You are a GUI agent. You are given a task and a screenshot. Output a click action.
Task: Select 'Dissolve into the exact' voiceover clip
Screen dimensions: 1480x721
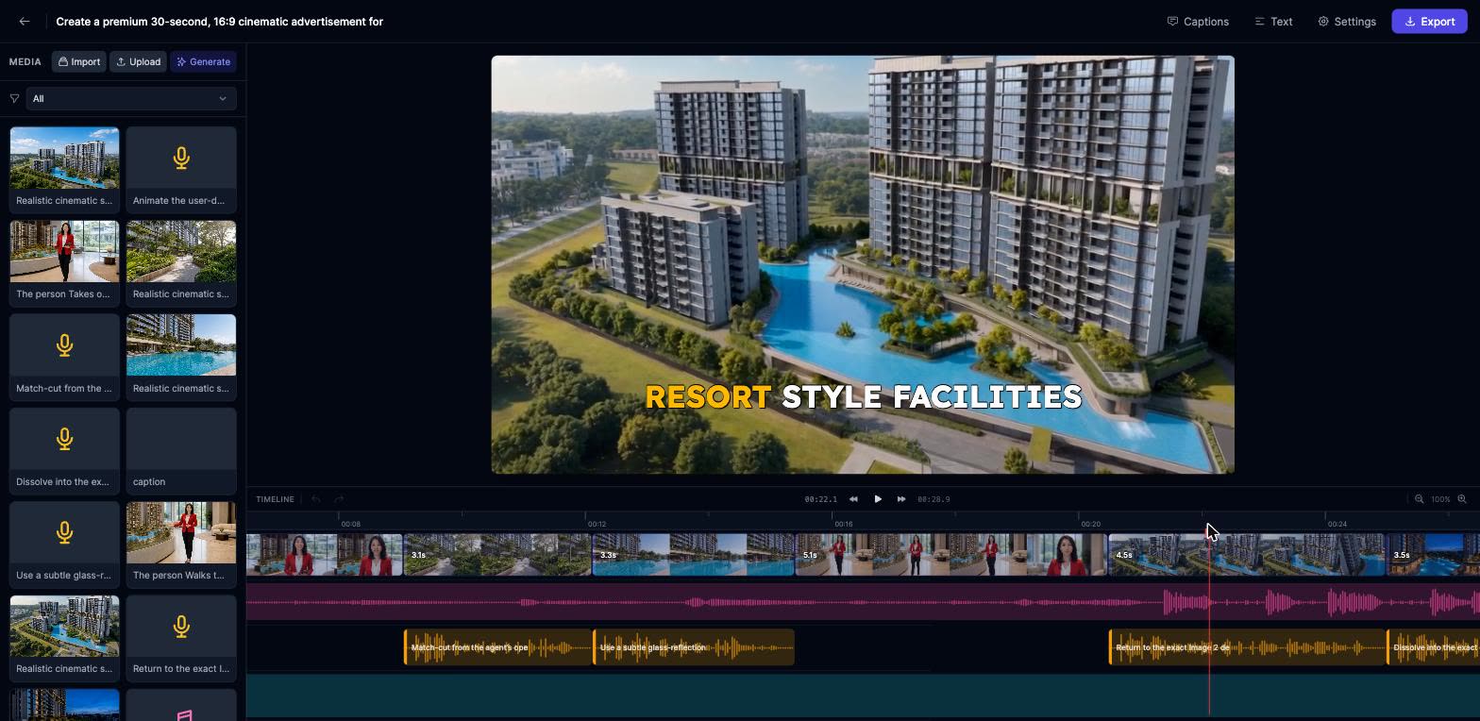pos(1433,647)
